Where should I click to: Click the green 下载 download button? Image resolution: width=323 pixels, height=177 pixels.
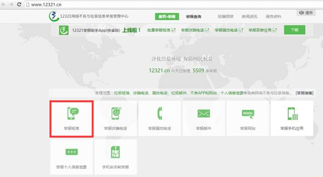pyautogui.click(x=295, y=30)
